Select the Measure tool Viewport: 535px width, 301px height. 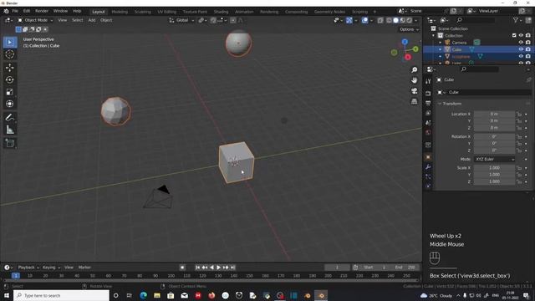click(9, 130)
